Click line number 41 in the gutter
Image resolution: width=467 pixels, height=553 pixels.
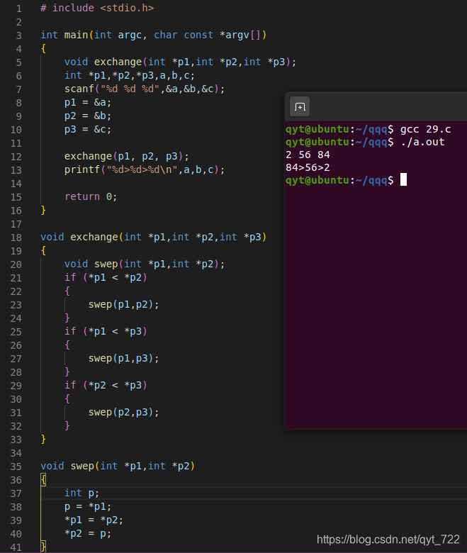tap(16, 547)
